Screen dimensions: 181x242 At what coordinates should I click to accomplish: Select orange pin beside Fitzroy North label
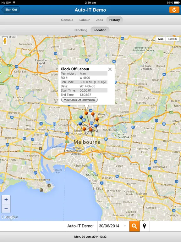point(93,114)
